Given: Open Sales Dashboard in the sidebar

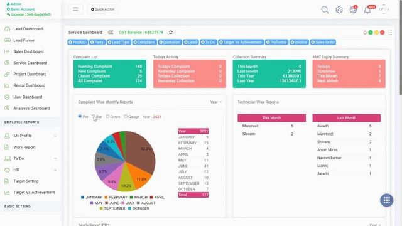Looking at the screenshot, I should point(28,51).
